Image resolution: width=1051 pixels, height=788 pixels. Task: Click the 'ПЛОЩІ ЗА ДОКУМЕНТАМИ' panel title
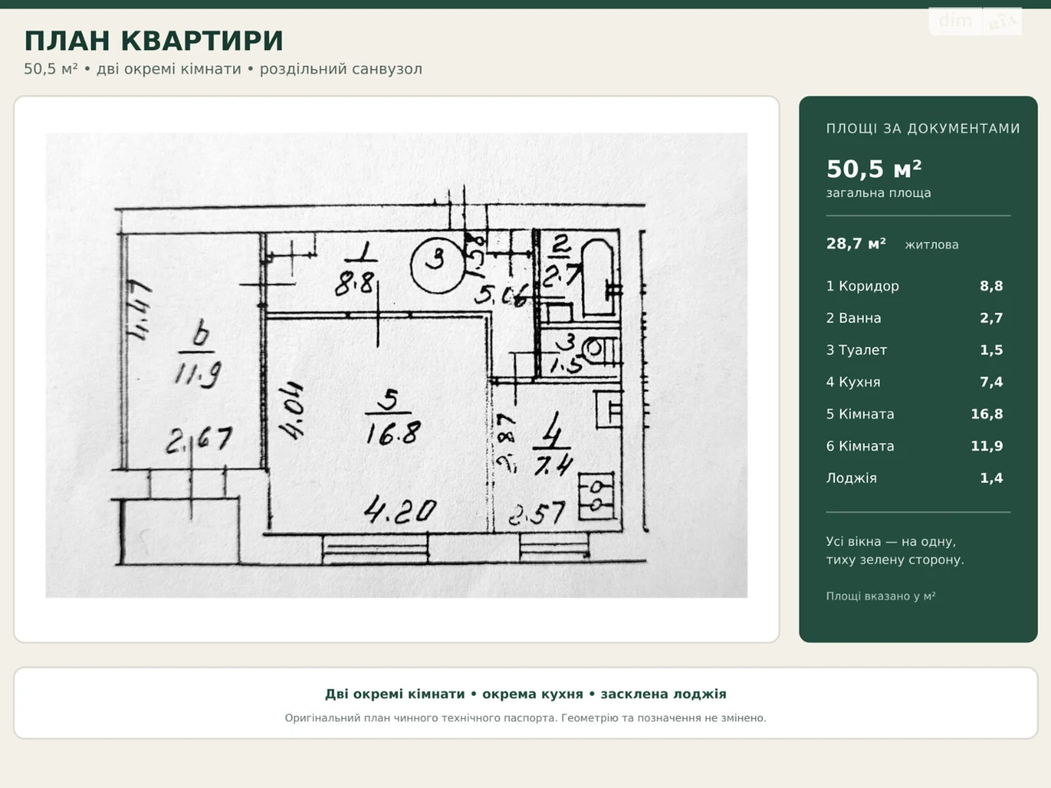pyautogui.click(x=923, y=129)
